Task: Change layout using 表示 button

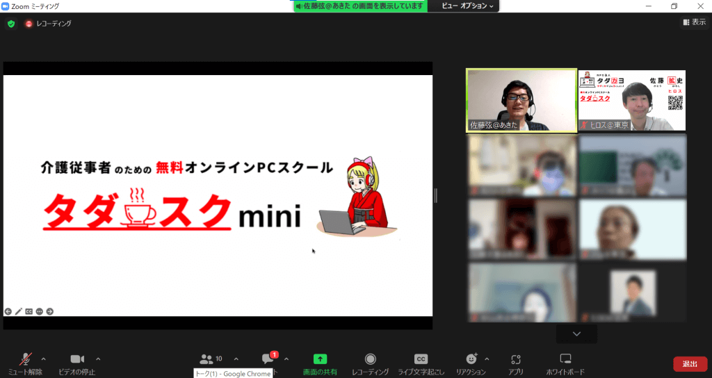Action: tap(695, 22)
